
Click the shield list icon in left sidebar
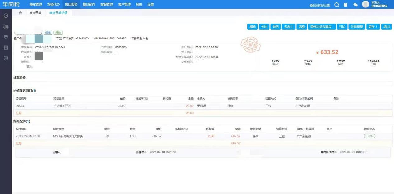(x=6, y=58)
